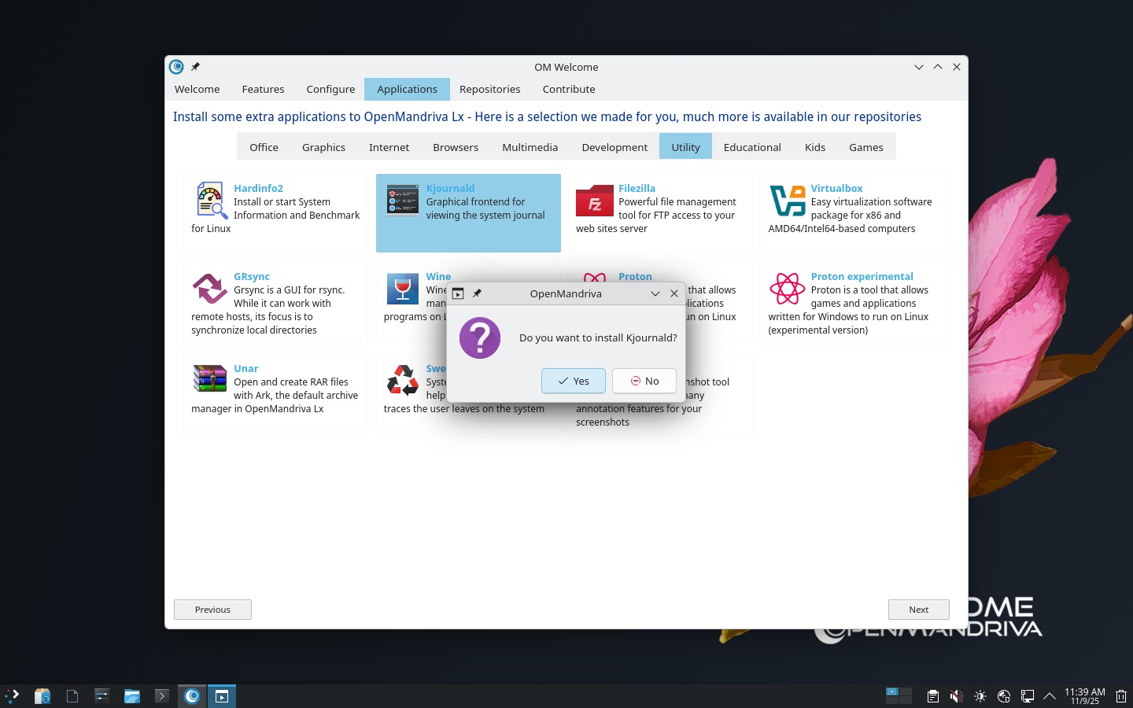Switch to the Repositories tab
Viewport: 1133px width, 708px height.
click(489, 89)
